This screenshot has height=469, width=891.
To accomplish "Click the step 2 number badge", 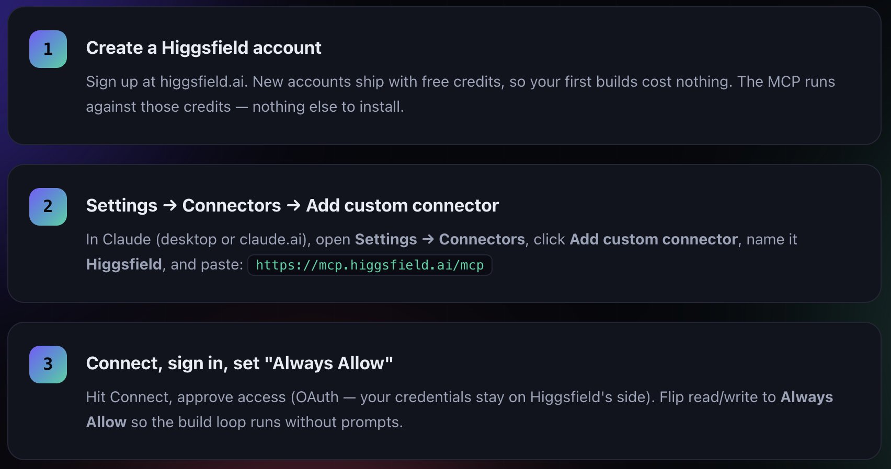I will (48, 207).
